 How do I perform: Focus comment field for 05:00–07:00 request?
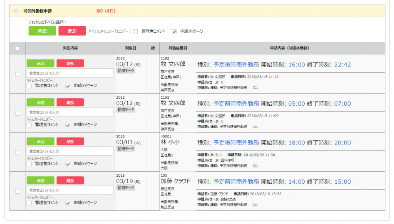pos(70,112)
